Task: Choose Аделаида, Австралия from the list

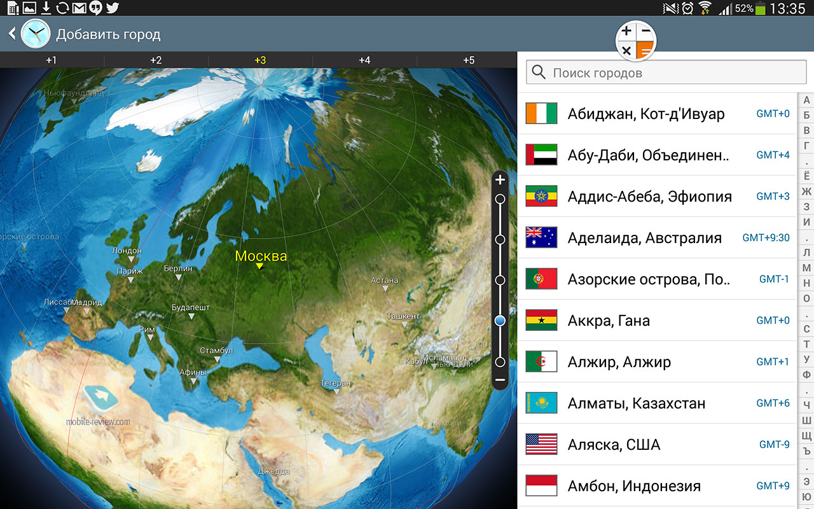Action: [x=657, y=237]
